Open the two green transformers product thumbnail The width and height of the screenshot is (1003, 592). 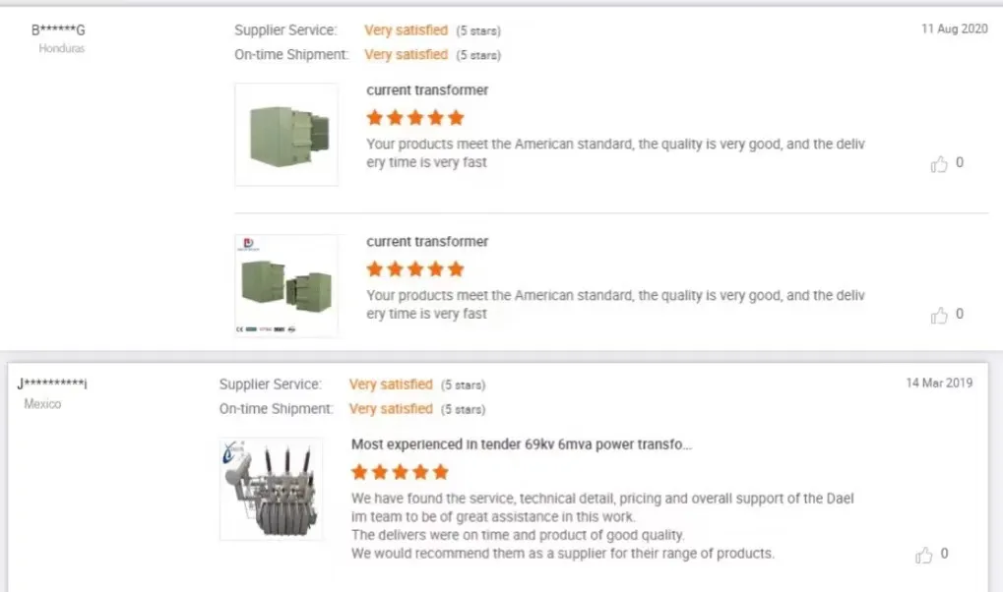pos(285,285)
